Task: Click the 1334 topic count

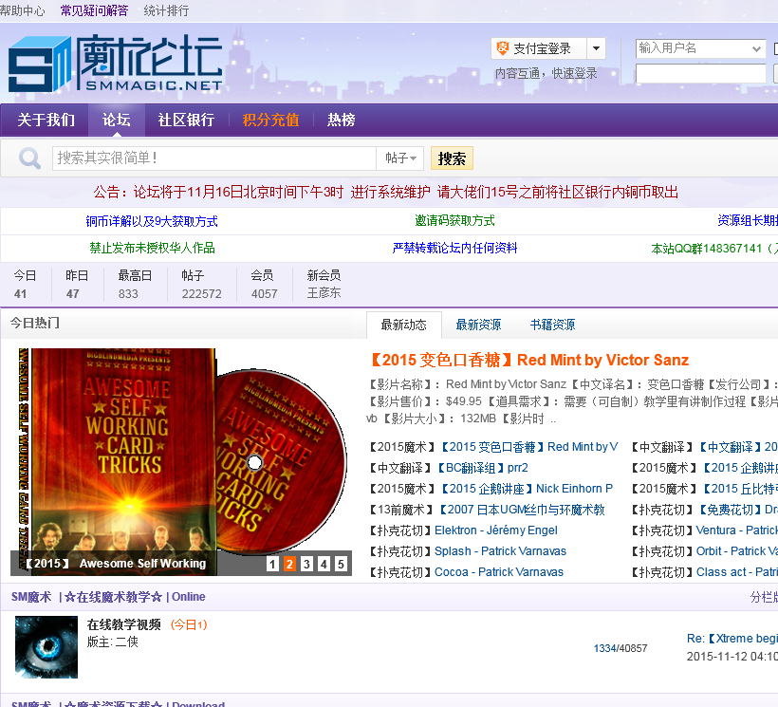Action: (604, 648)
